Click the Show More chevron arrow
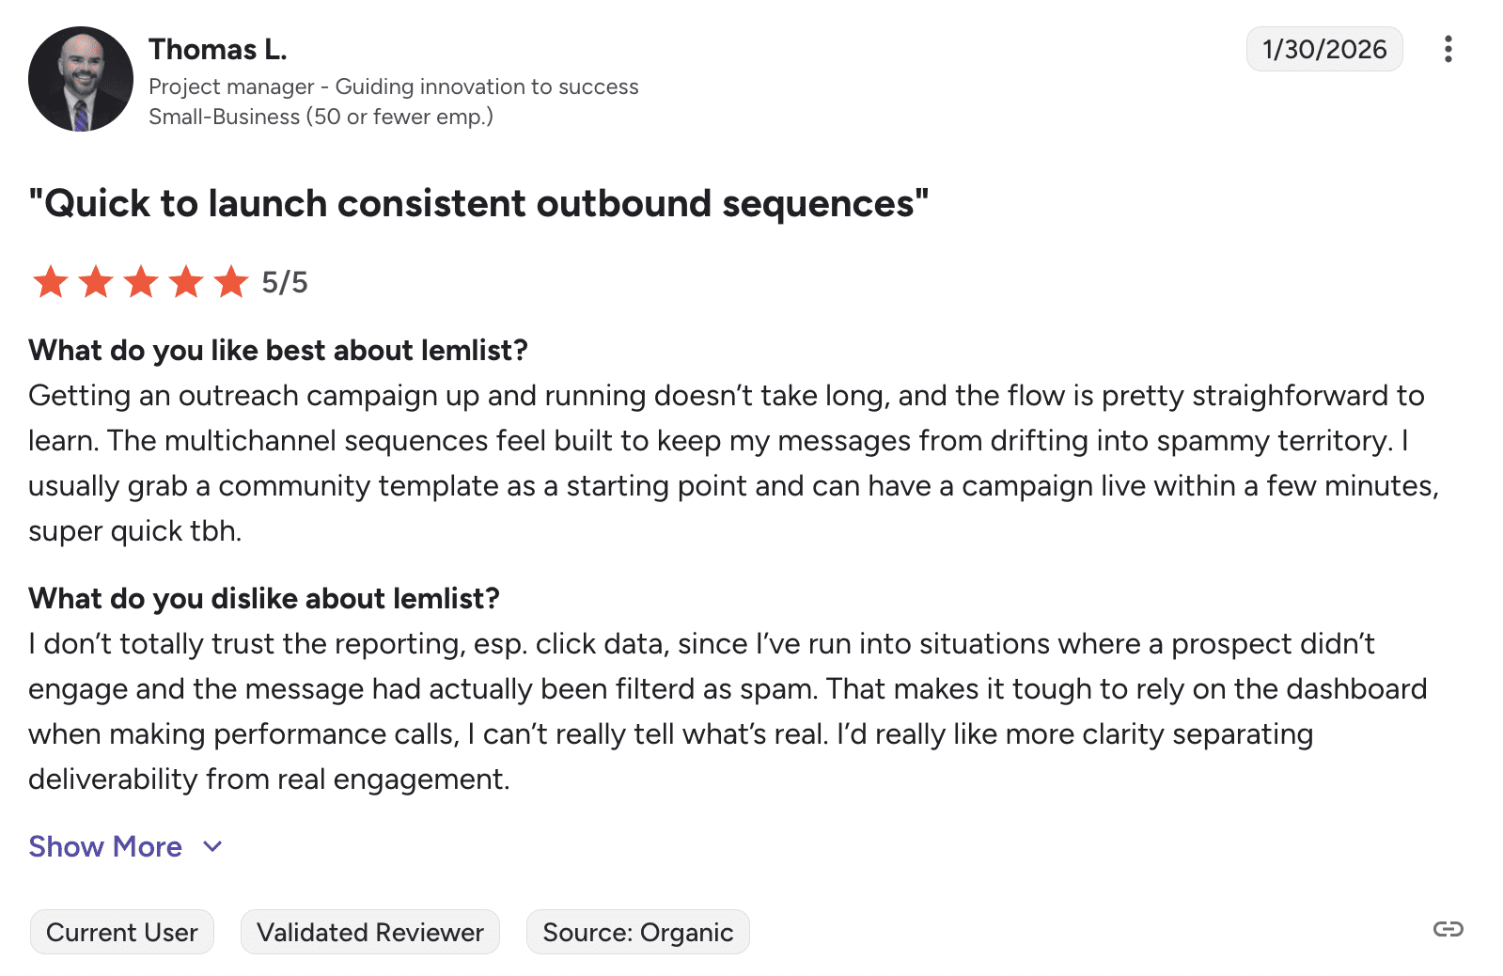The height and width of the screenshot is (976, 1503). 213,846
